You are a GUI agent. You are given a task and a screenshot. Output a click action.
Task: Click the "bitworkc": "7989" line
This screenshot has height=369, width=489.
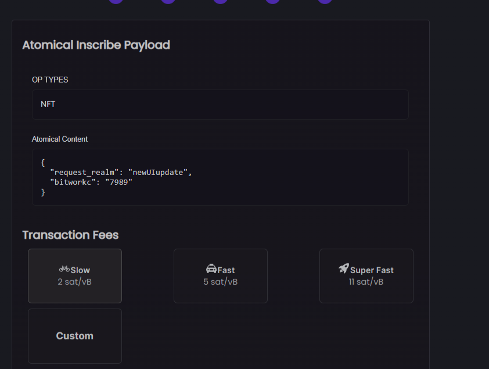coord(91,182)
